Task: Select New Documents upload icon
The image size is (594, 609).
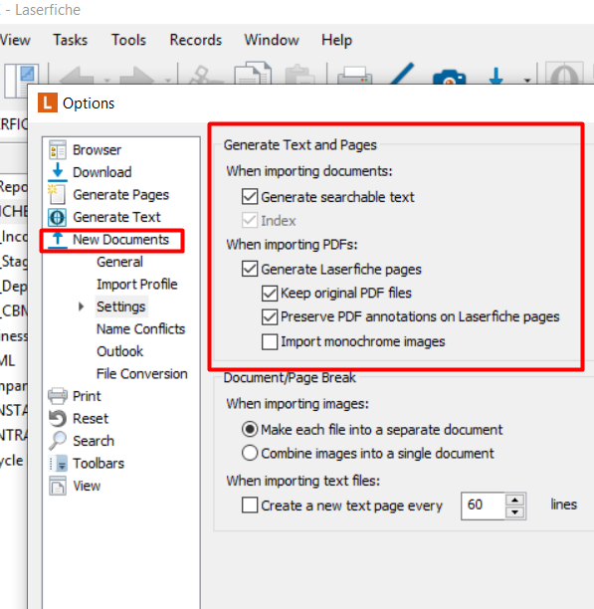Action: 58,240
